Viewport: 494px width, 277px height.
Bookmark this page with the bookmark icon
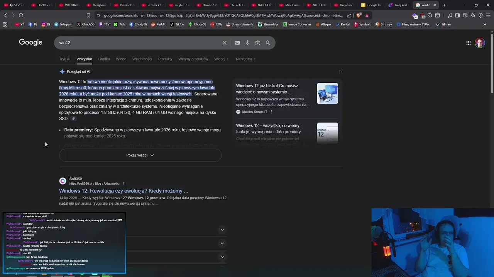point(88,15)
